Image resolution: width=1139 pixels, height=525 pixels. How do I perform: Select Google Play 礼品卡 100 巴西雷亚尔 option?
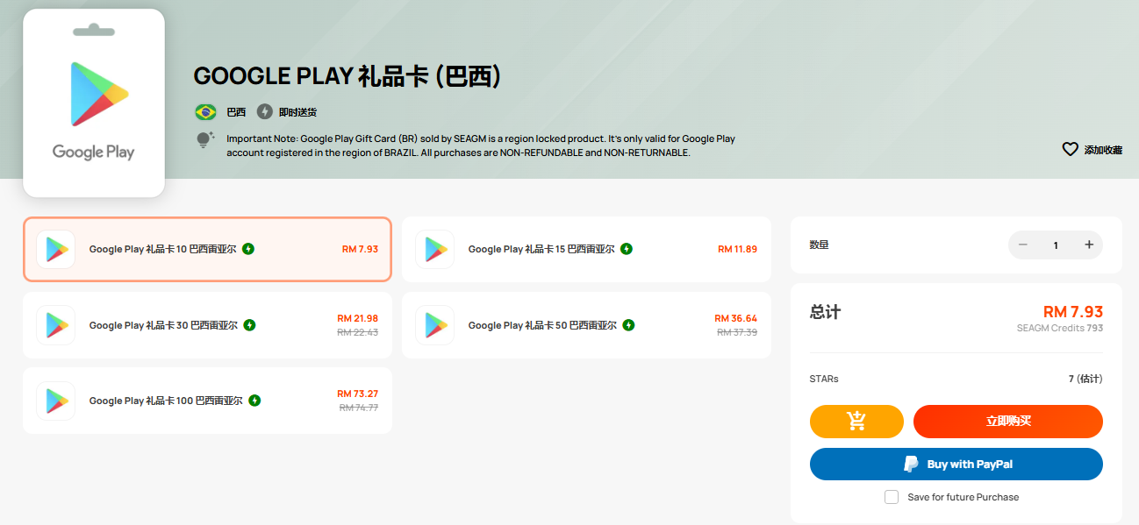[207, 401]
